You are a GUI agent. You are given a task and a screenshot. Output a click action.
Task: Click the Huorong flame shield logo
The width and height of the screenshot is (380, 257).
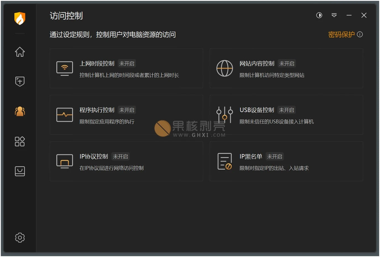[20, 19]
